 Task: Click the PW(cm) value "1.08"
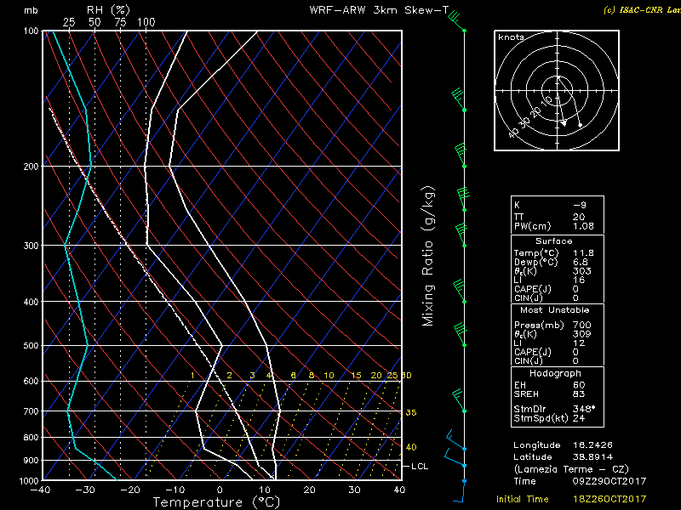click(583, 226)
